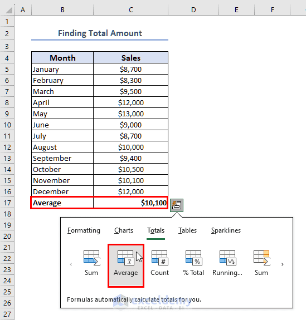
Task: Select row 4 header
Action: pyautogui.click(x=7, y=58)
